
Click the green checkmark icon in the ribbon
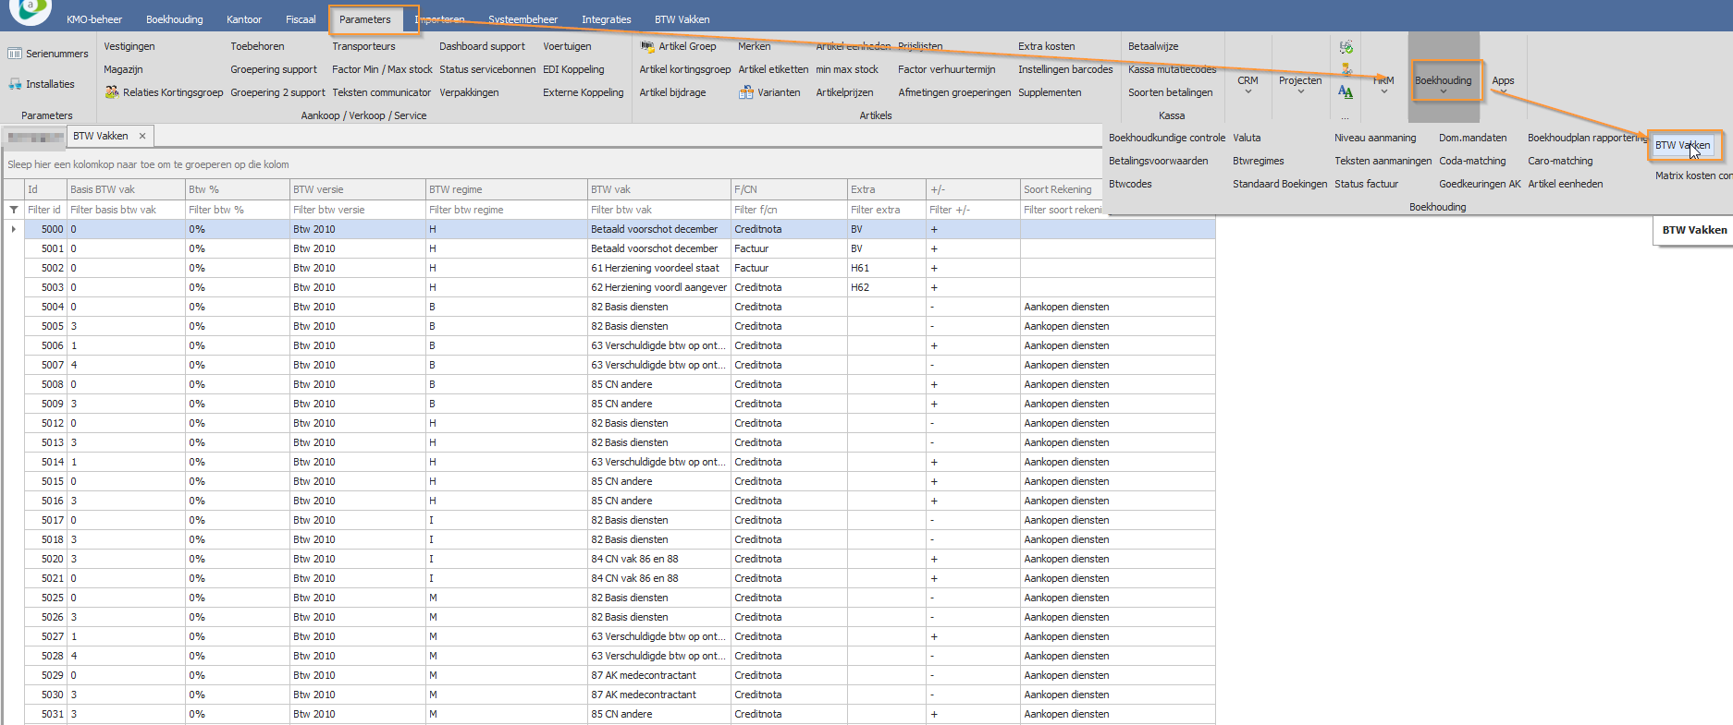[x=1346, y=47]
